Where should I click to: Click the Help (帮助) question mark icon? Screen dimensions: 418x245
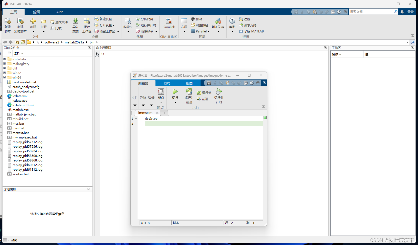tap(232, 21)
